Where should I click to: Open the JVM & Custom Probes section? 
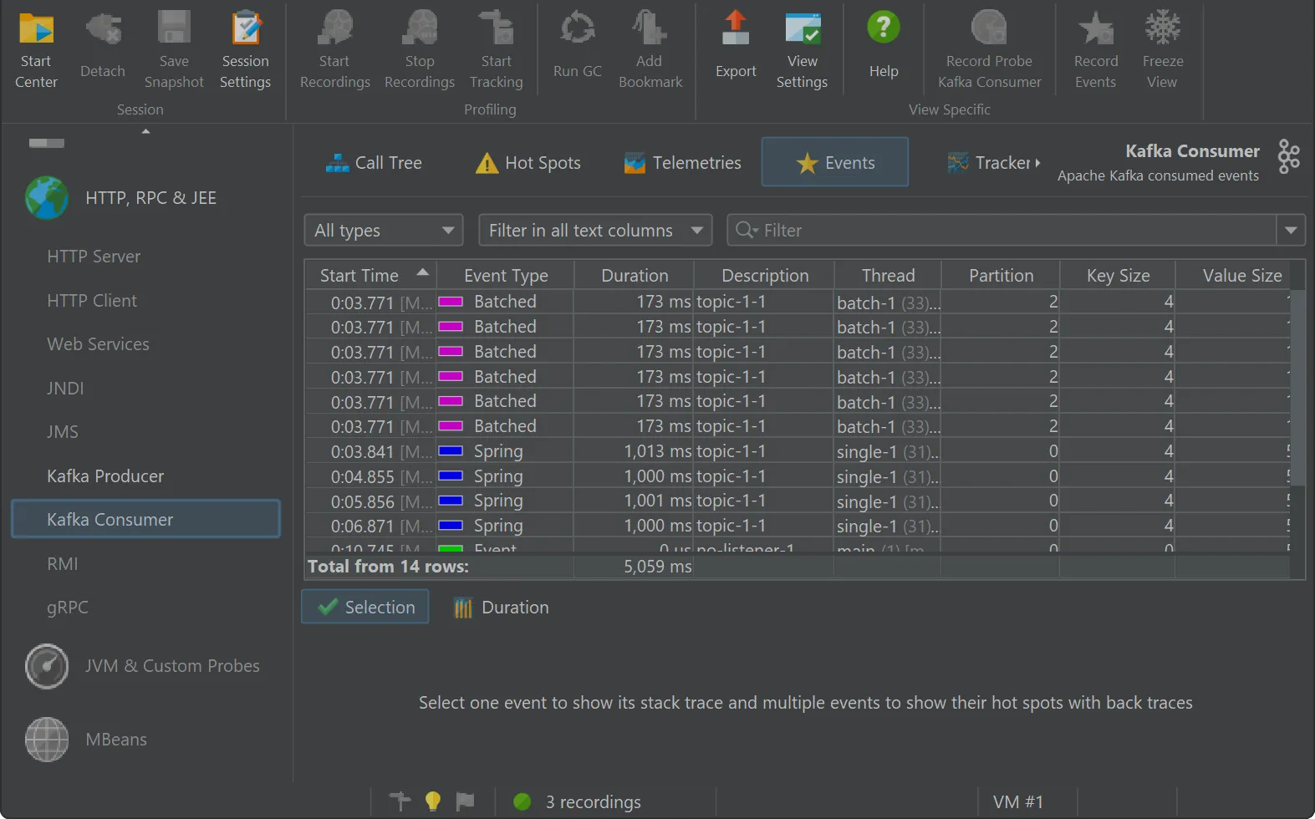click(171, 666)
